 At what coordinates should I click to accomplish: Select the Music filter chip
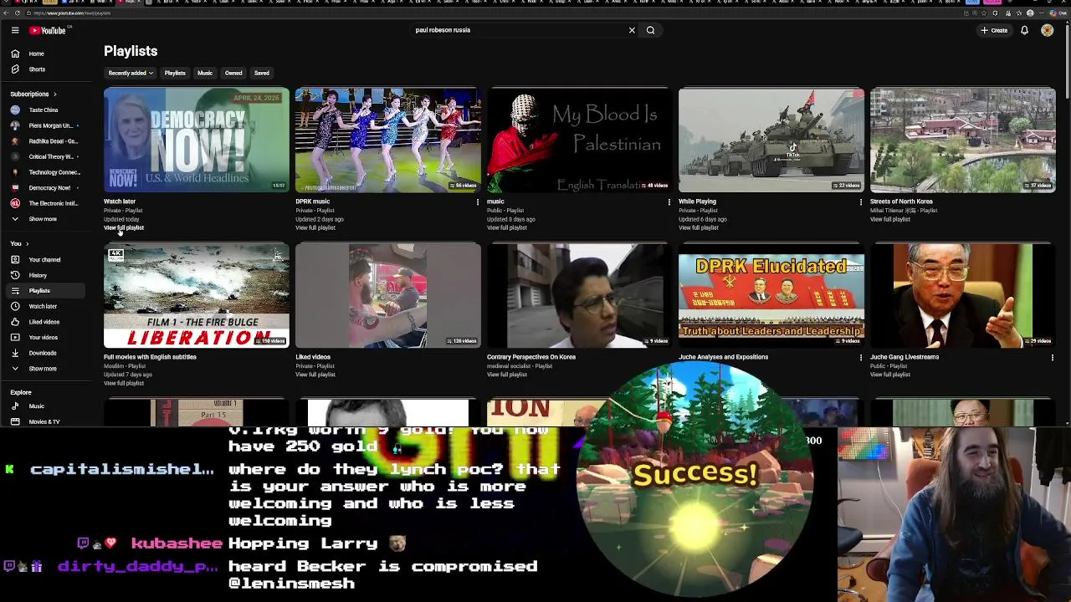tap(205, 73)
